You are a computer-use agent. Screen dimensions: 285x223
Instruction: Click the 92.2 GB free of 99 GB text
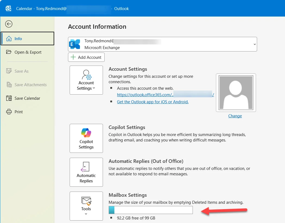pos(136,218)
